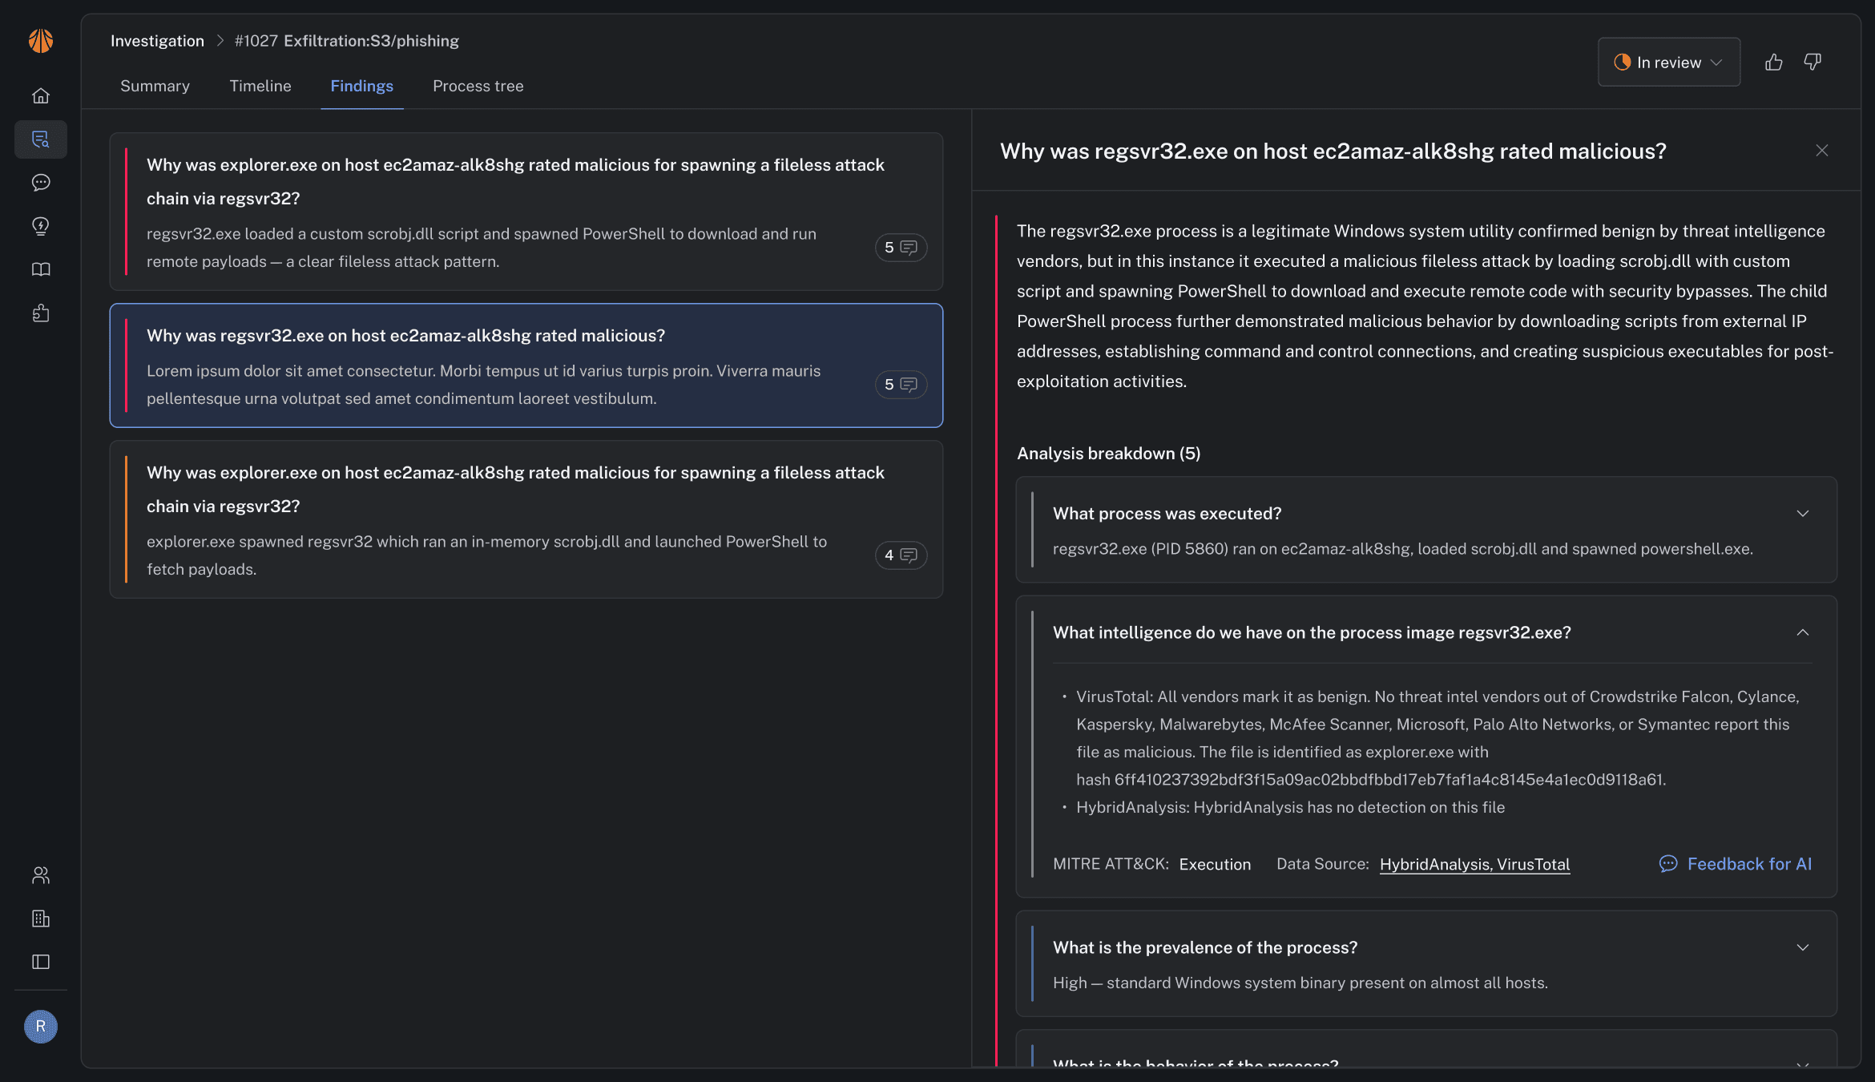Open the organization building sidebar icon

[41, 918]
